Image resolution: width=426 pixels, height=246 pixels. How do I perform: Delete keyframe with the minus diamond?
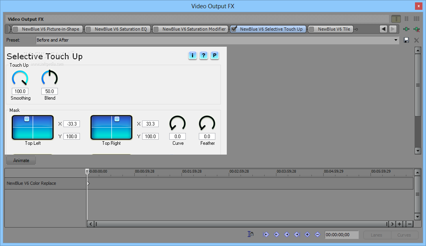coord(317,234)
